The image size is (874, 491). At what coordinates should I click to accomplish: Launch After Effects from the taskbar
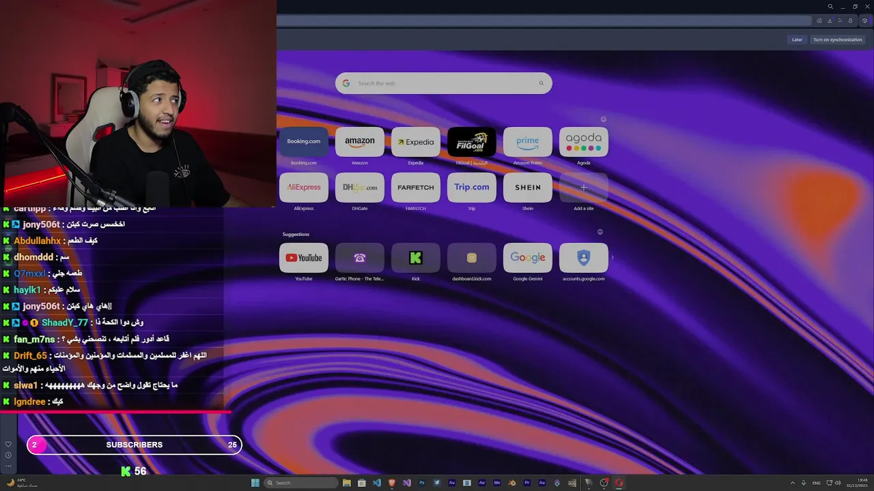pos(482,483)
